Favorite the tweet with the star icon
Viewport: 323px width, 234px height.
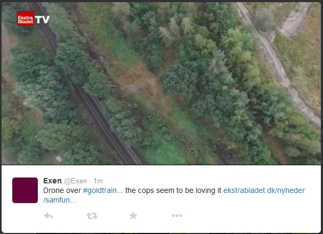tap(133, 215)
